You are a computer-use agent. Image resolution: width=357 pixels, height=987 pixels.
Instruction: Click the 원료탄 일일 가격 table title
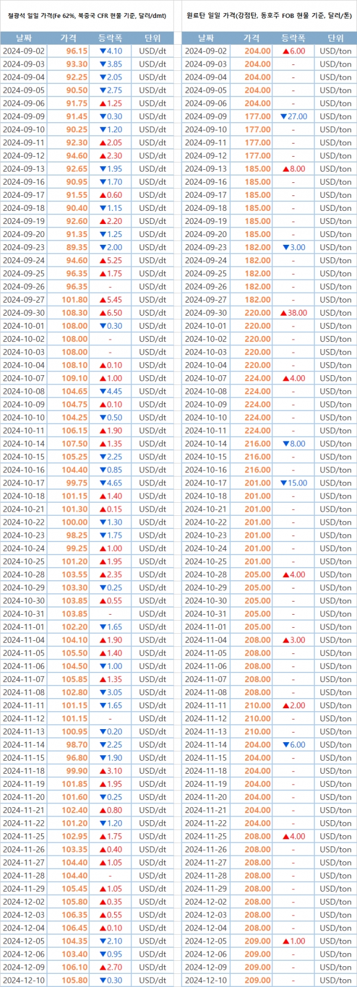[x=269, y=16]
